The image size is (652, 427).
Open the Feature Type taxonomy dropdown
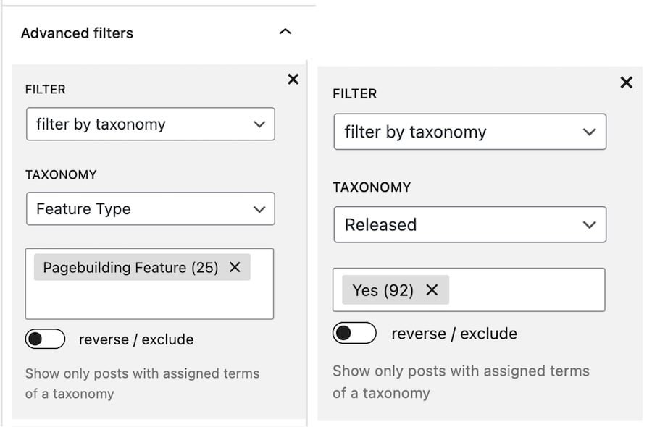150,208
